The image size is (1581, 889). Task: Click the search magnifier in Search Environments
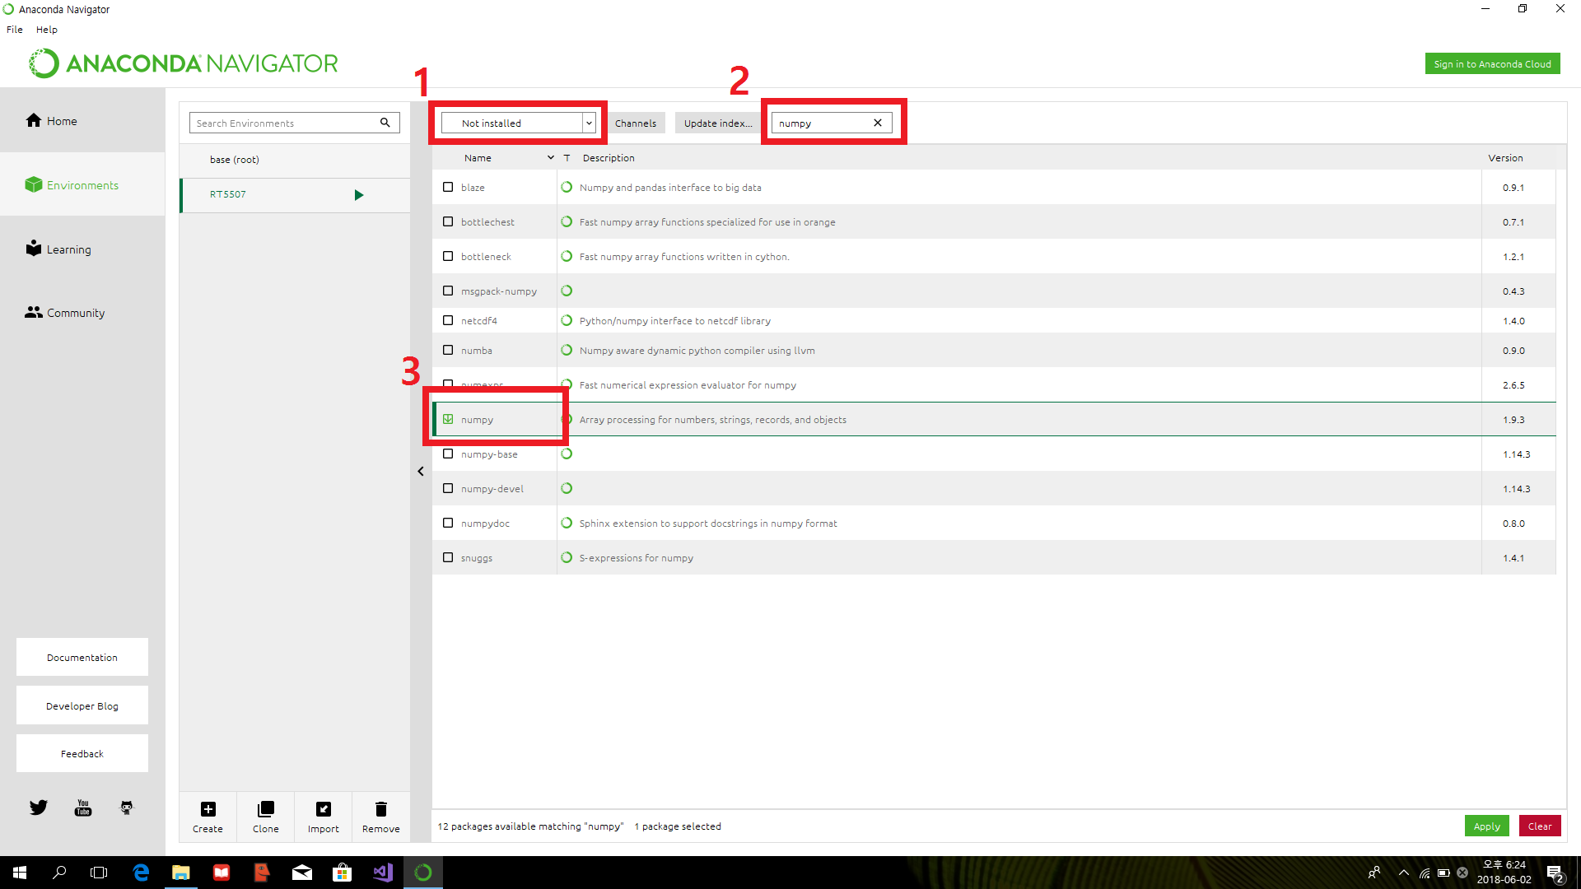pos(385,123)
